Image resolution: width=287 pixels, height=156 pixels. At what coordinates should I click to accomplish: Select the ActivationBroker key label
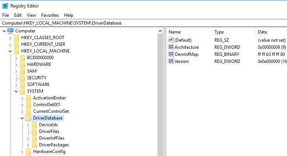pos(50,98)
